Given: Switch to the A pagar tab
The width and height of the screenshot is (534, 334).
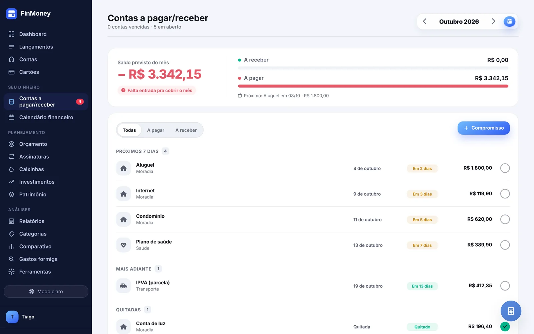Looking at the screenshot, I should (156, 130).
